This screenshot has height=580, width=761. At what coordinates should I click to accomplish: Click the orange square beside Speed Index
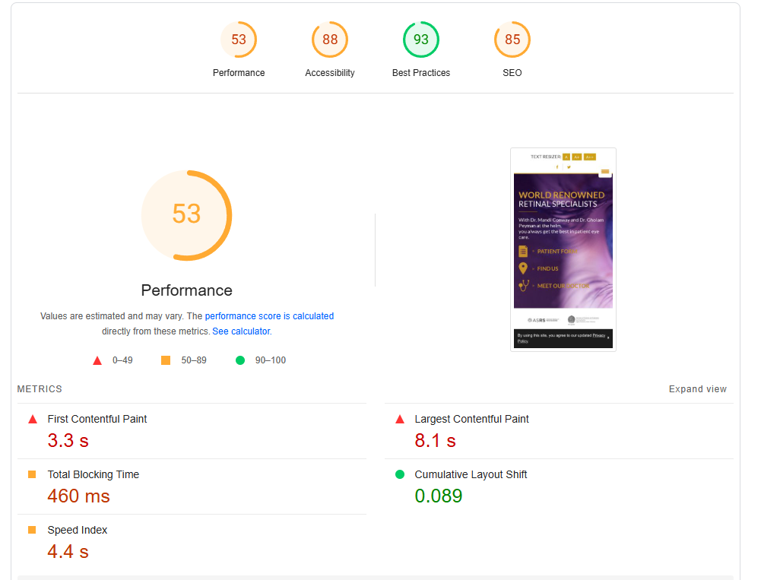[32, 530]
